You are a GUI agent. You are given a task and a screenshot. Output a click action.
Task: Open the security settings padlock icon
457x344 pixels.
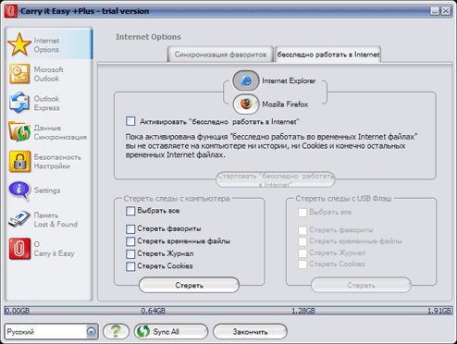coord(19,161)
